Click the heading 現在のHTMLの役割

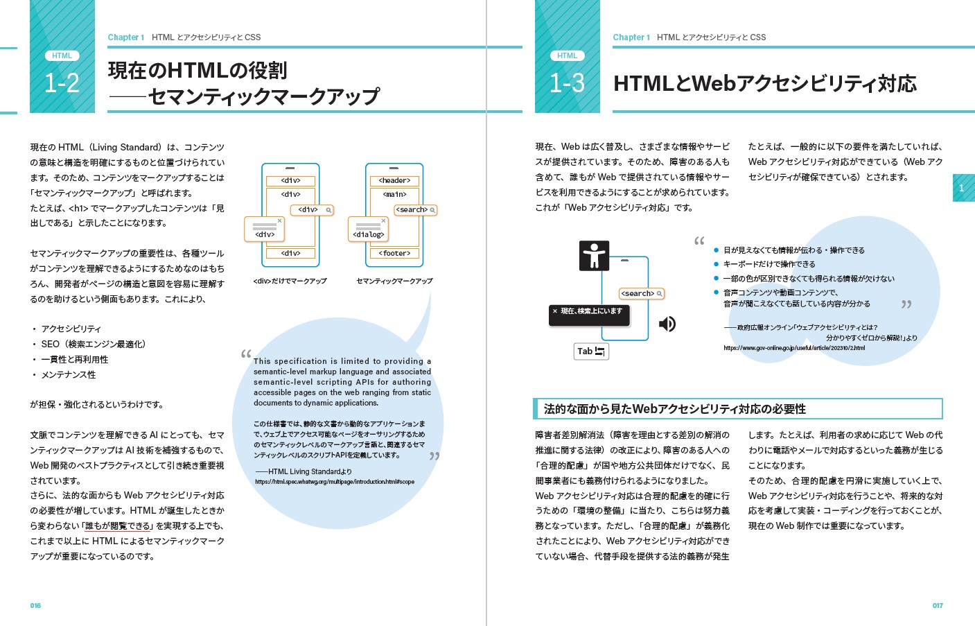(x=197, y=70)
